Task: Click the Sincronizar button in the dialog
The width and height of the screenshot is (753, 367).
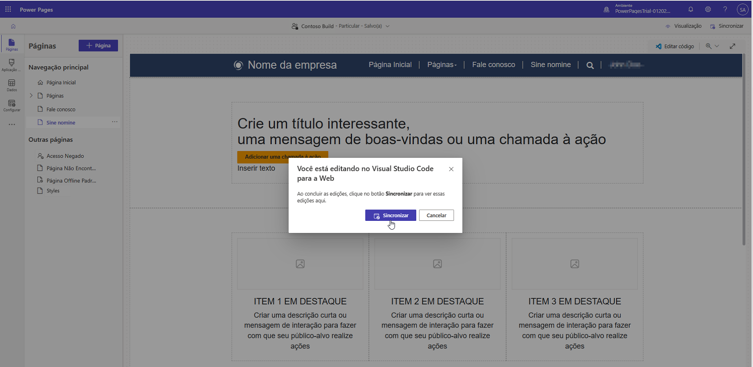Action: 390,215
